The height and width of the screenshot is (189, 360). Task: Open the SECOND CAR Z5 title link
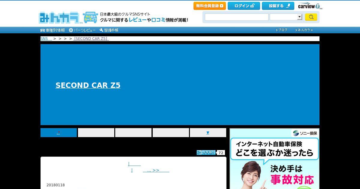(x=88, y=85)
